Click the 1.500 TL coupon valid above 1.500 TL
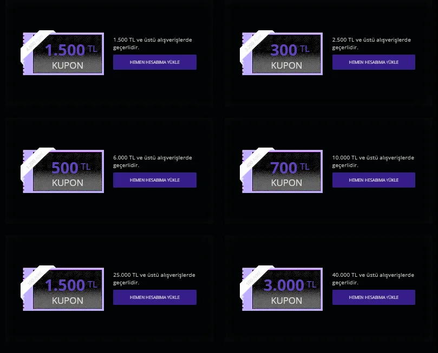 [68, 54]
